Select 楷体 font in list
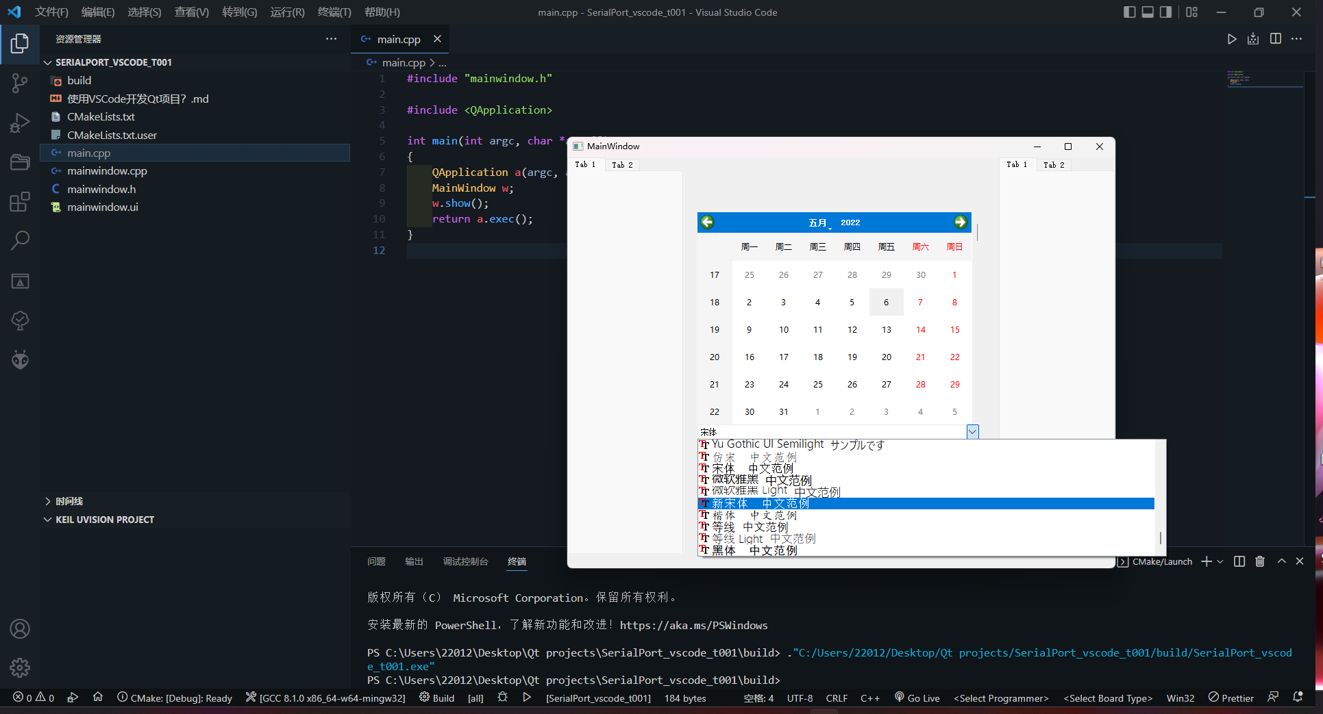 [926, 515]
